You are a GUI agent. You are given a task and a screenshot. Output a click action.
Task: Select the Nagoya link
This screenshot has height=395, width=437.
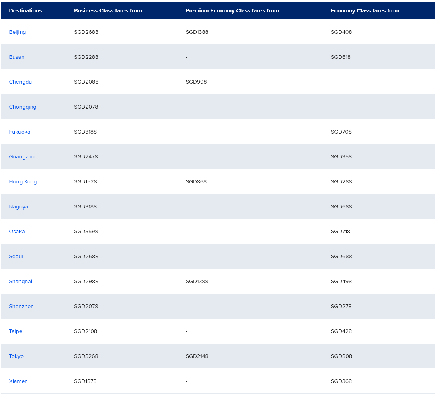coord(18,207)
